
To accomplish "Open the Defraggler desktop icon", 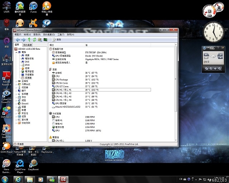I will [6, 112].
